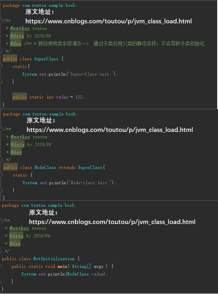Click the closing-brace fold marker of main method
Image resolution: width=218 pixels, height=294 pixels.
(1, 281)
